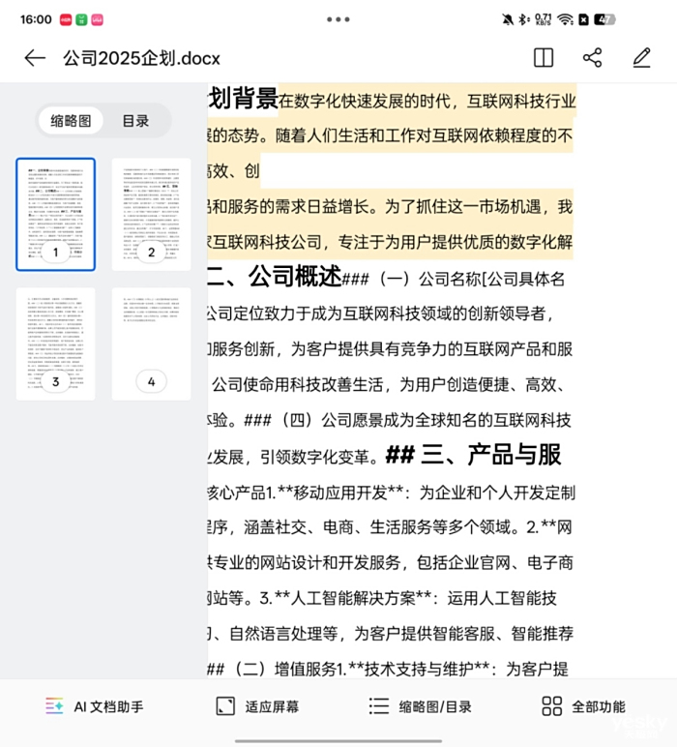Switch to 目录 tab

tap(135, 121)
